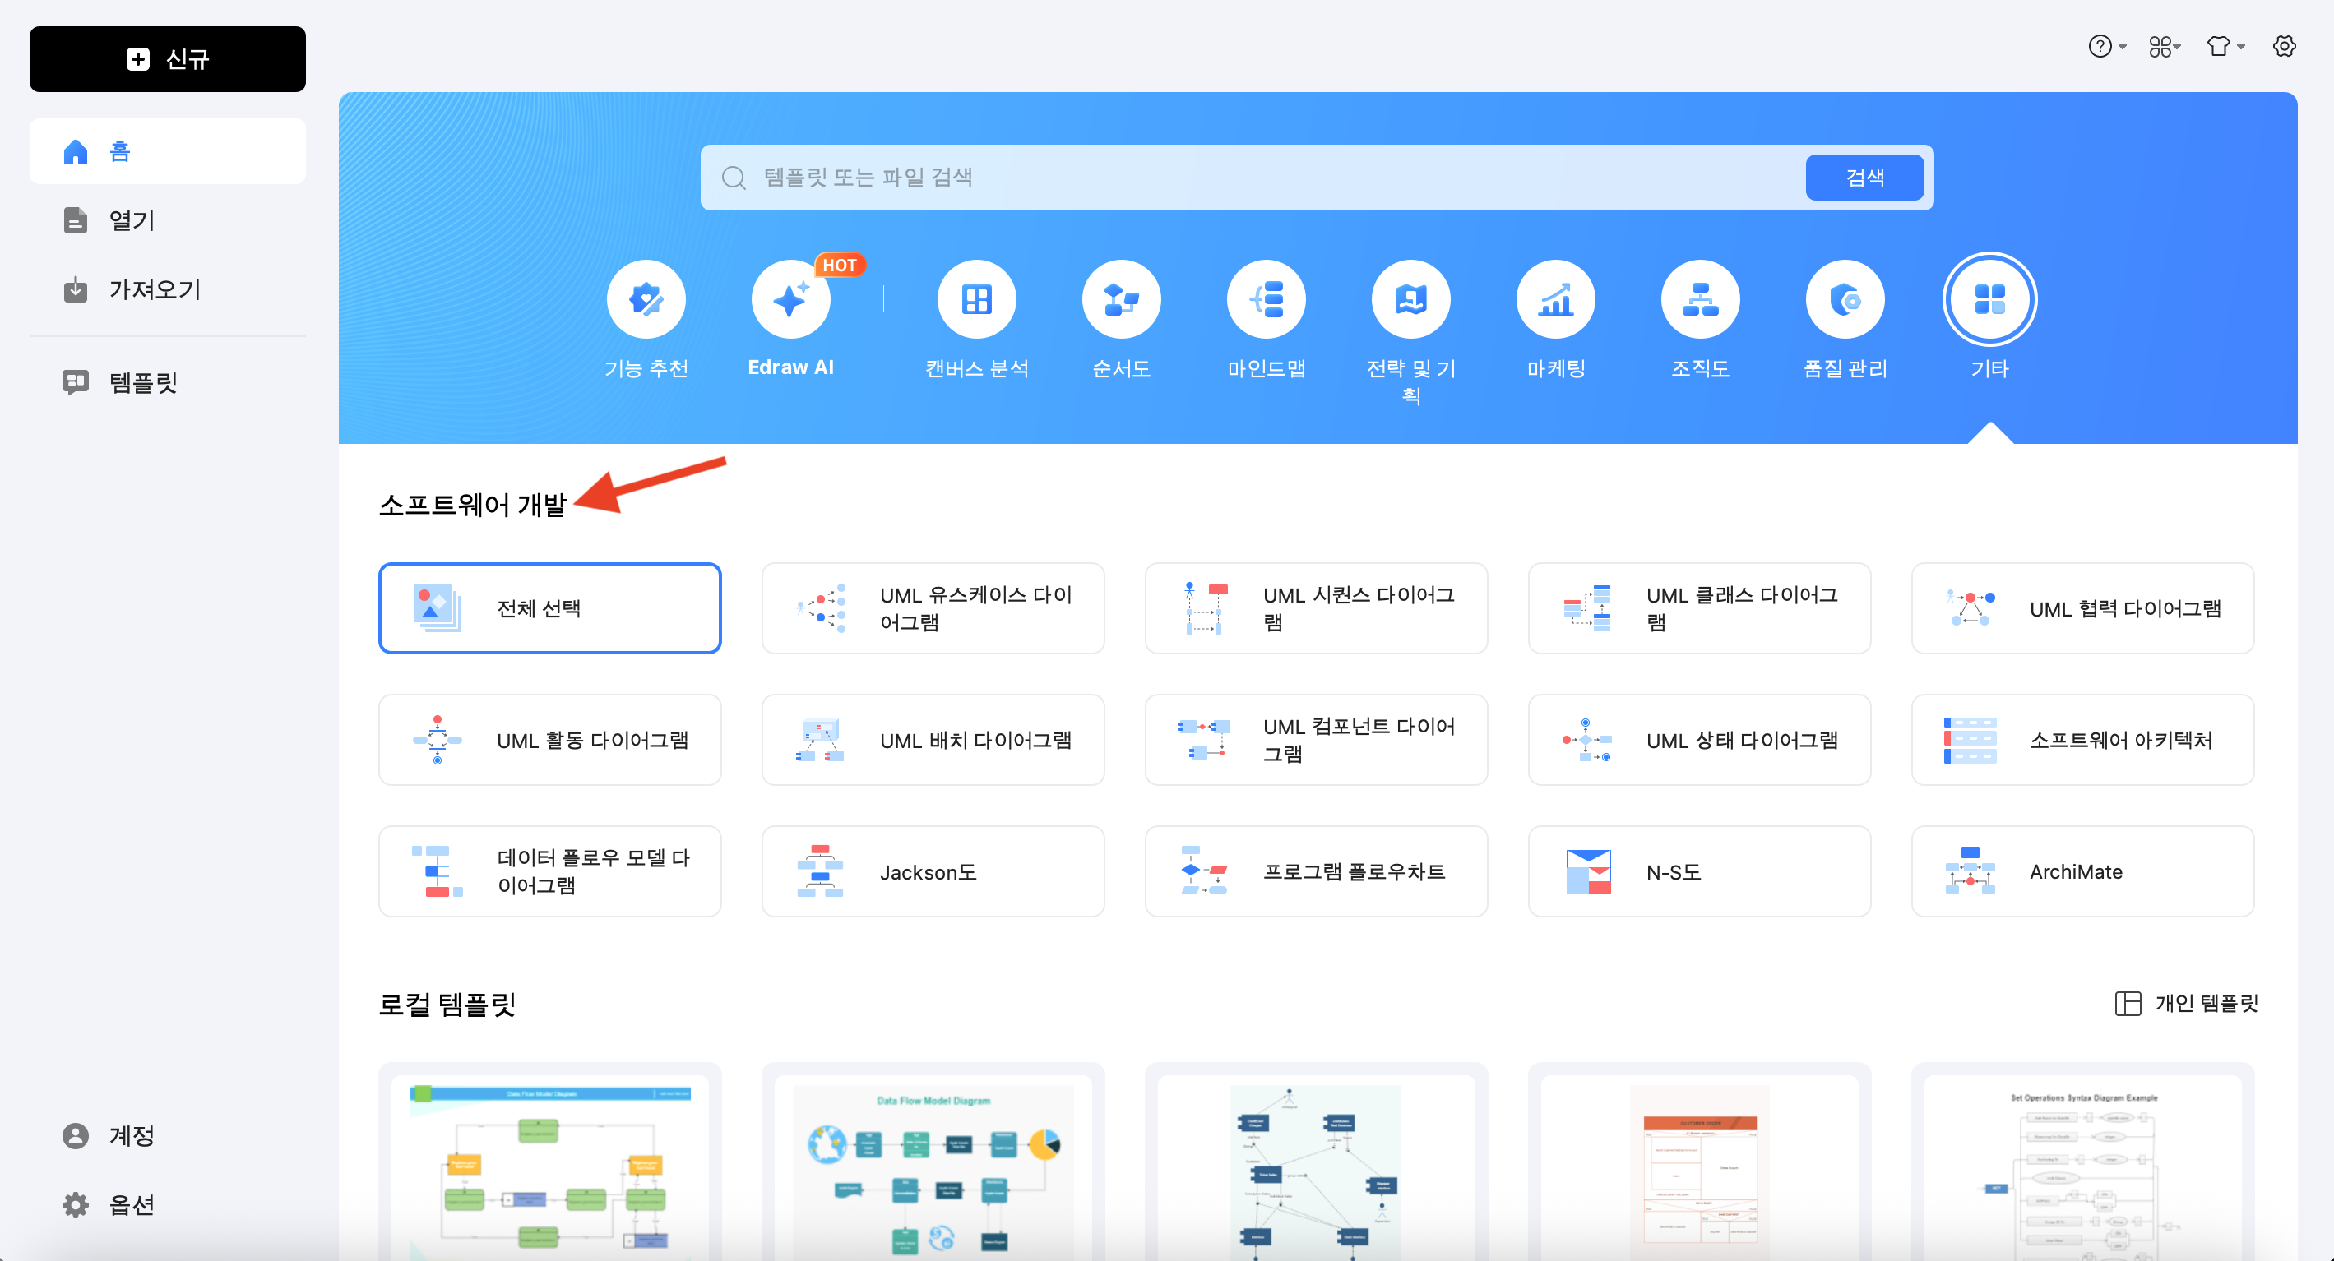
Task: Choose UML 컴포넌트 다이어그램 card
Action: click(1317, 740)
